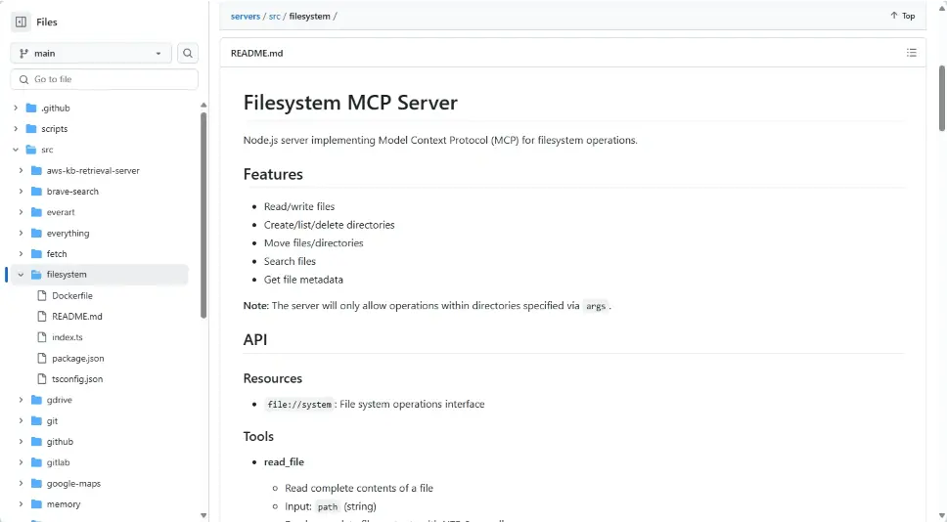The width and height of the screenshot is (947, 522).
Task: Click the package.json file icon
Action: click(x=42, y=358)
